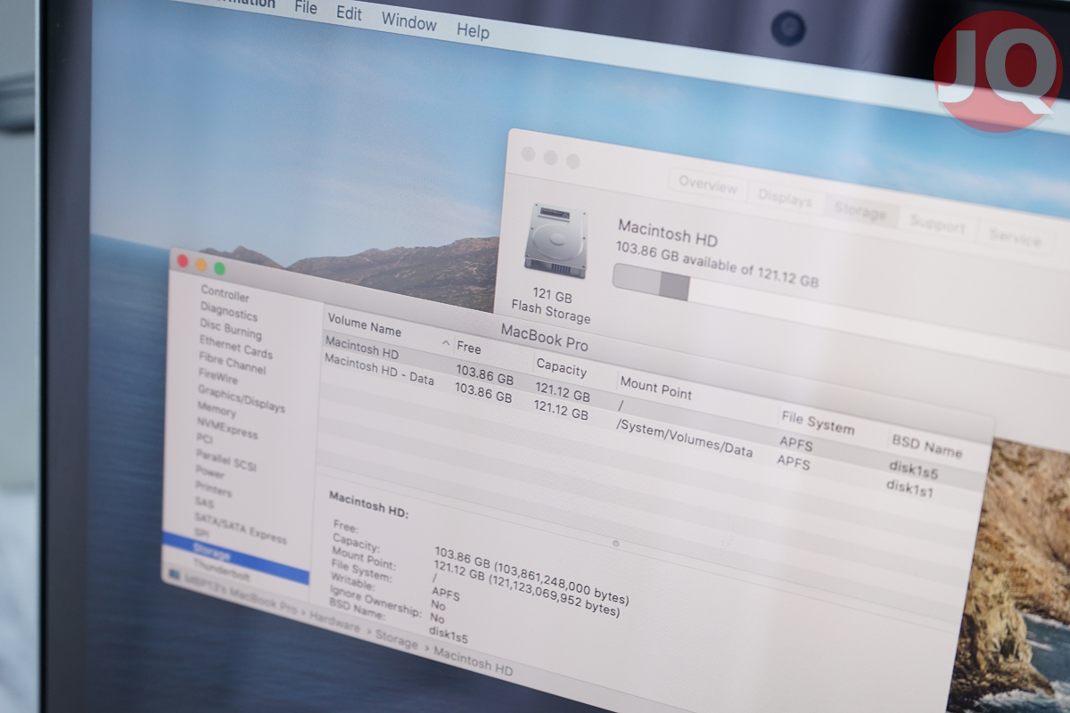Sort by the Capacity column header
The image size is (1070, 713).
pos(562,368)
